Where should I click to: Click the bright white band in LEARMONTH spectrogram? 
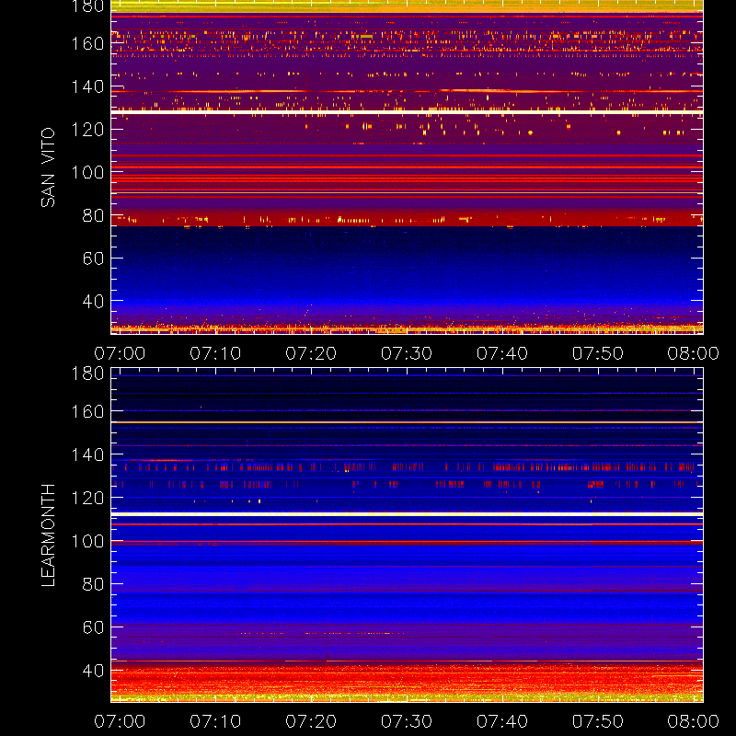(x=407, y=514)
